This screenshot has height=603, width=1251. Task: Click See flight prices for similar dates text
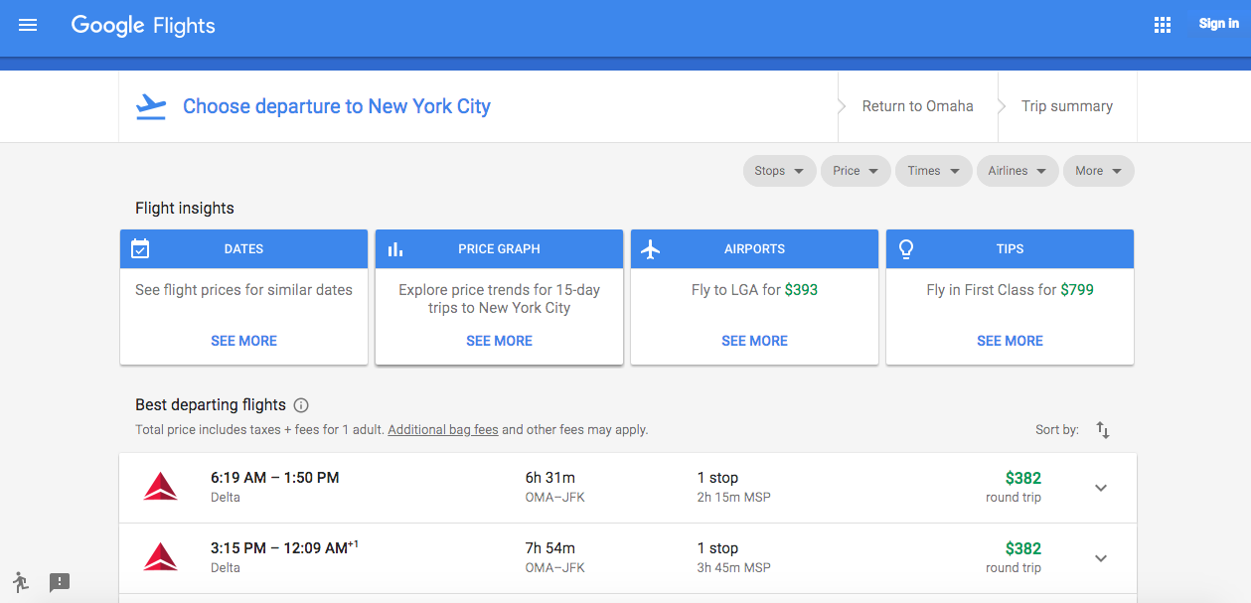coord(243,290)
